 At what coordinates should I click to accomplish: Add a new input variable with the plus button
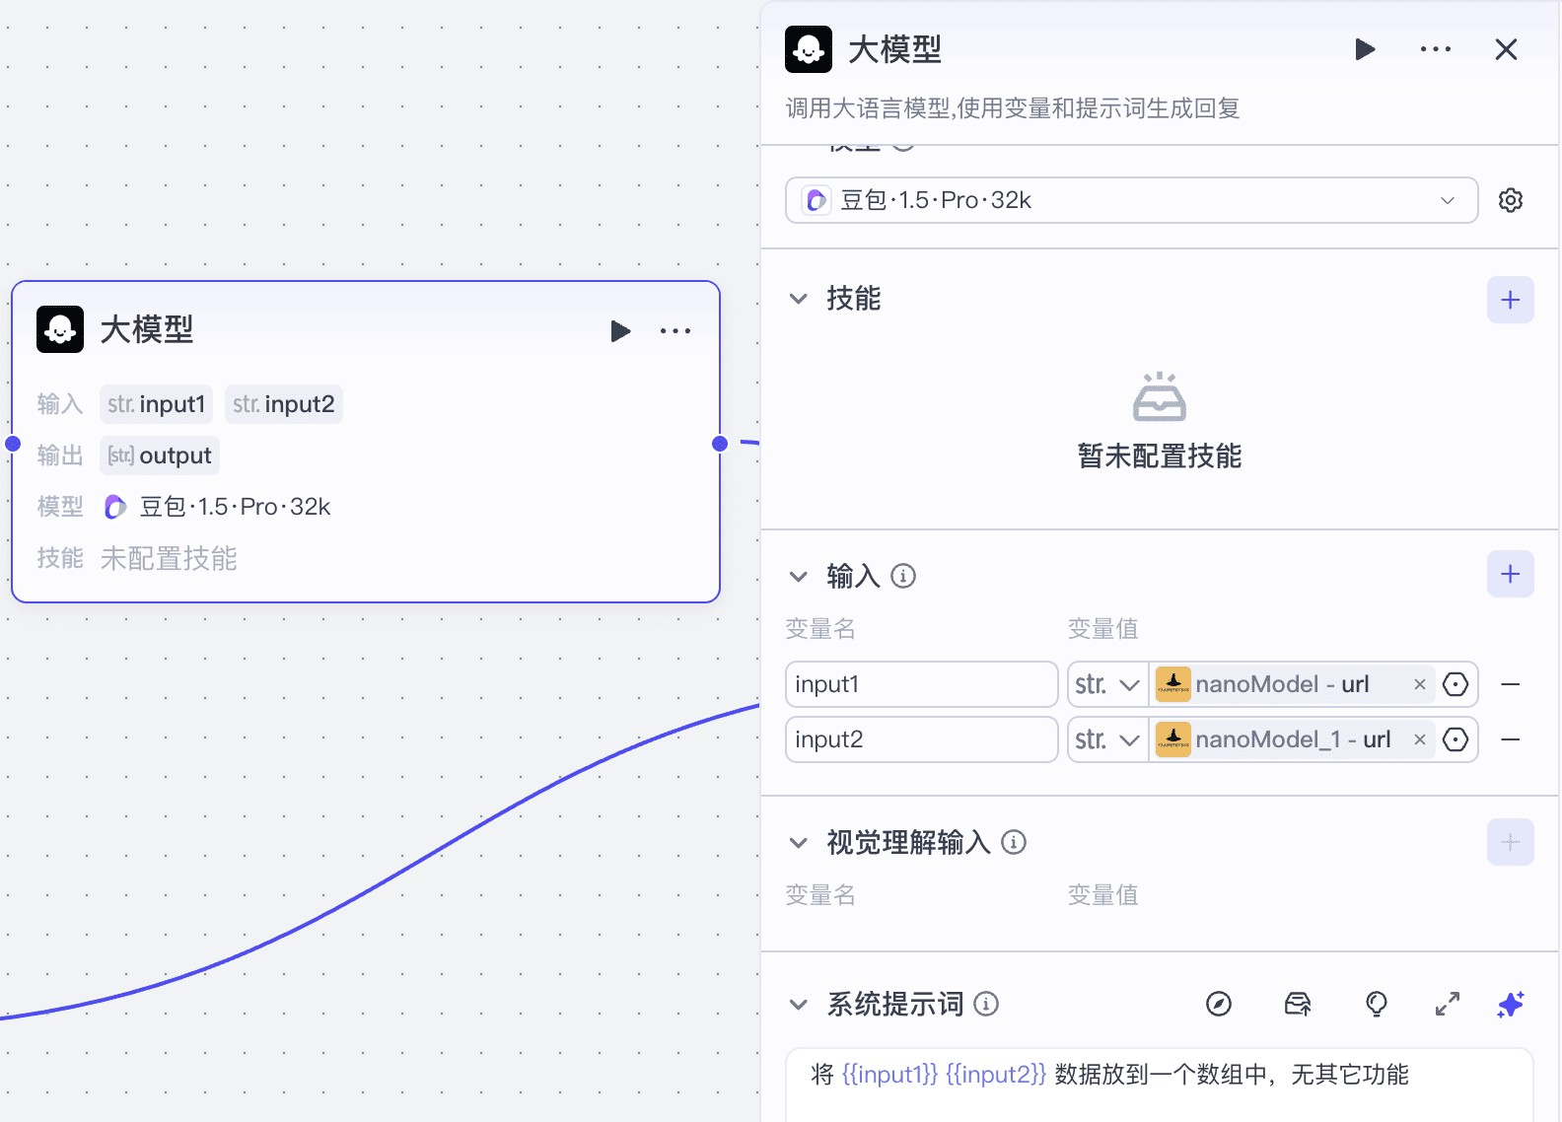click(x=1510, y=574)
